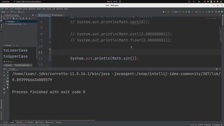The width and height of the screenshot is (224, 126).
Task: Open IDE settings gear icon in toolbar
Action: coord(219,12)
